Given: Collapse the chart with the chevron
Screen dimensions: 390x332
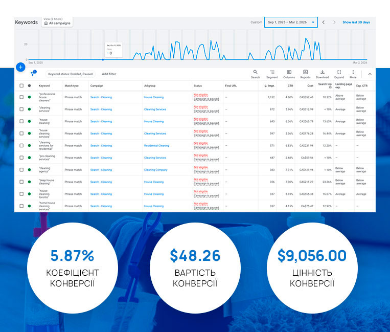Looking at the screenshot, I should 370,74.
